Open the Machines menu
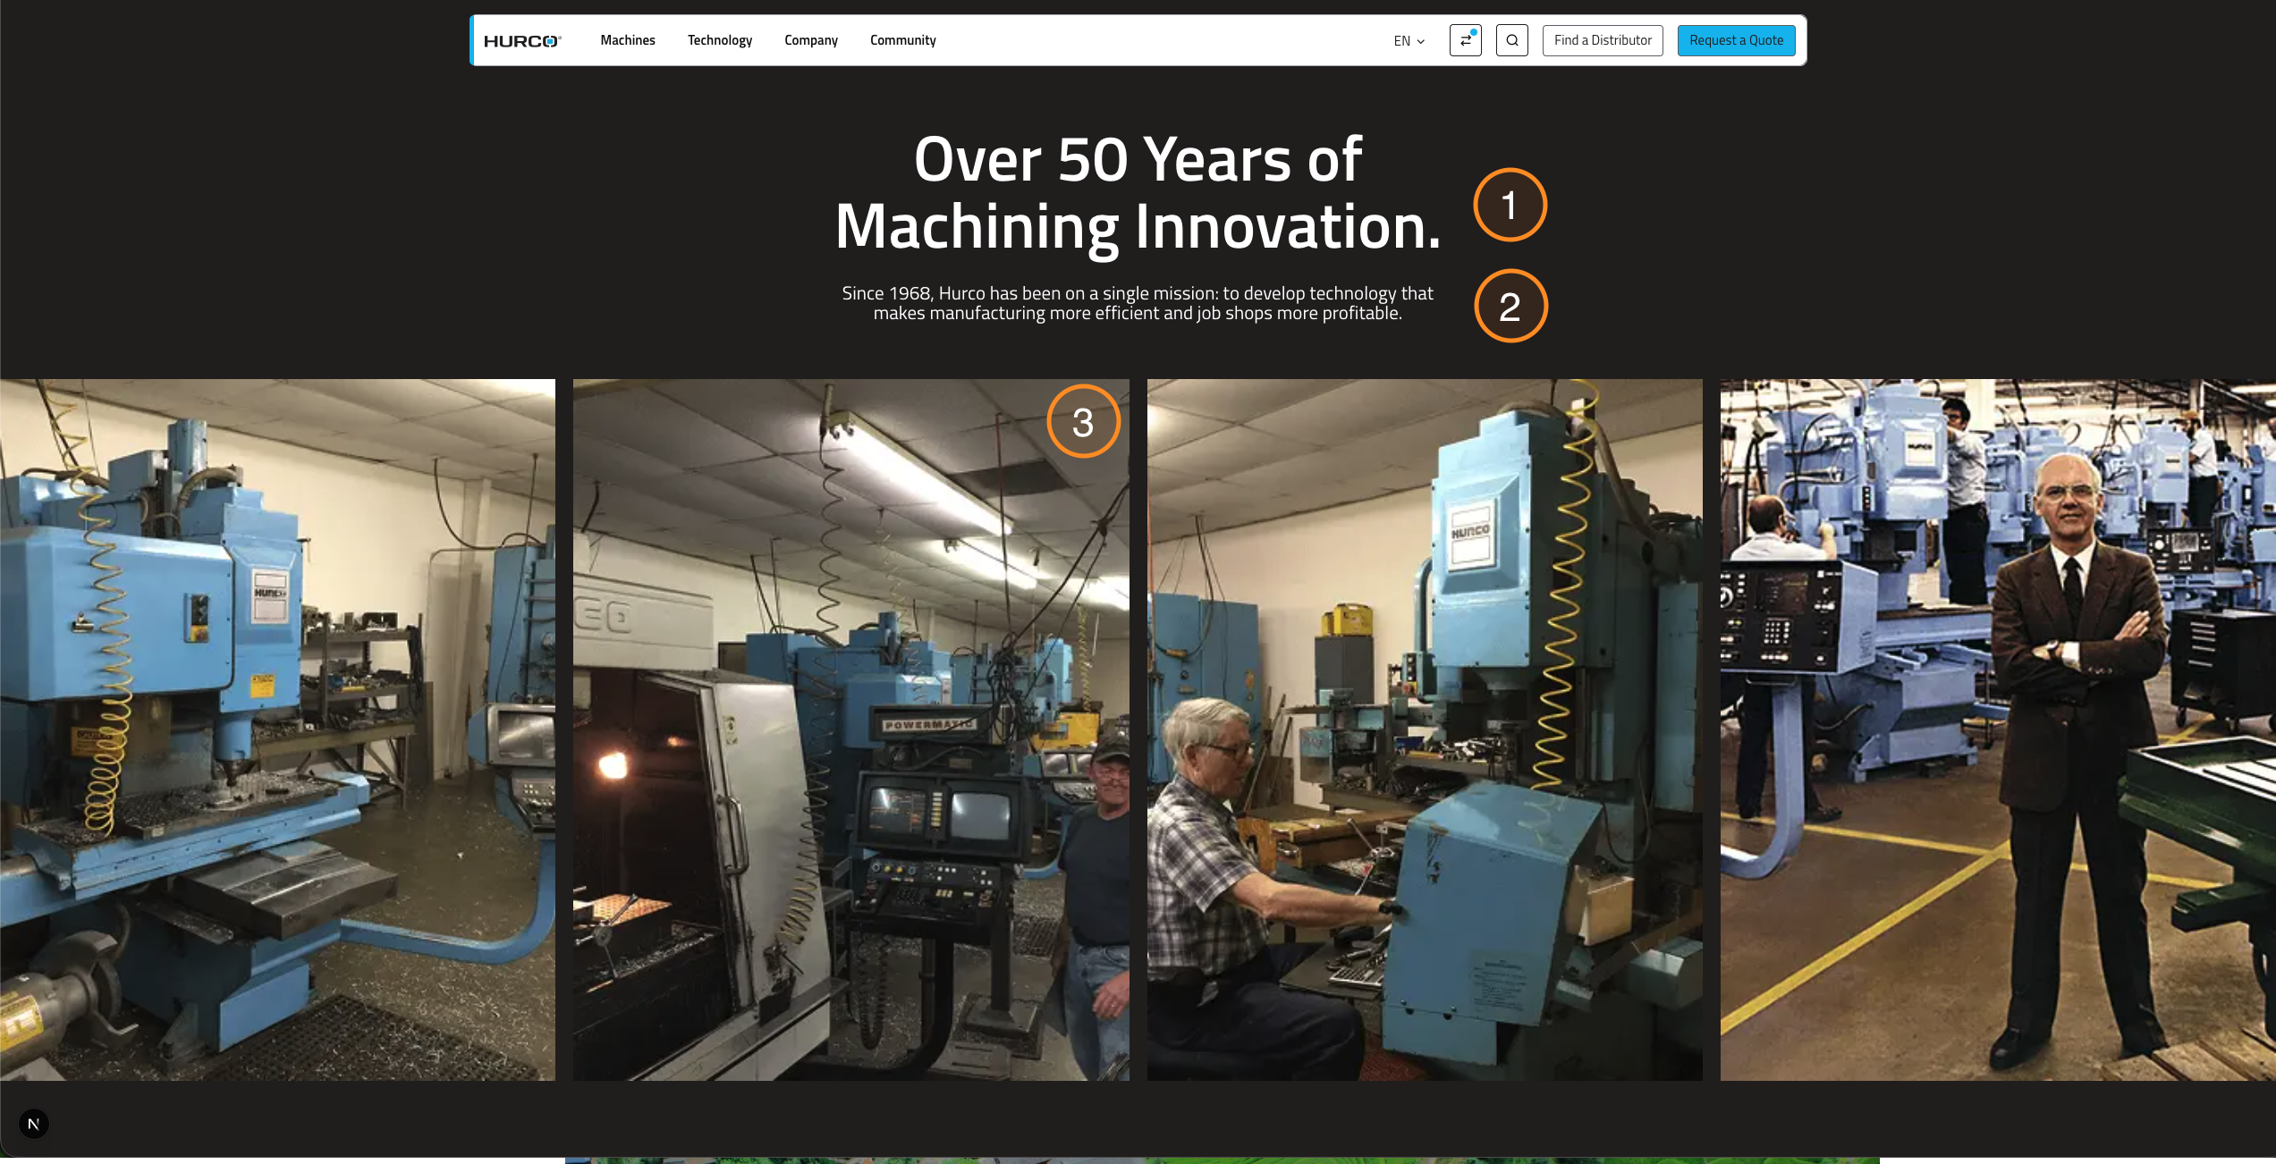 [x=628, y=40]
